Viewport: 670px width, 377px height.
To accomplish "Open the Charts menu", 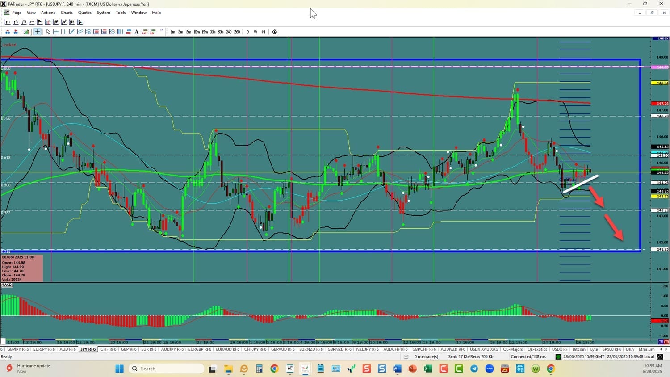I will (x=67, y=13).
